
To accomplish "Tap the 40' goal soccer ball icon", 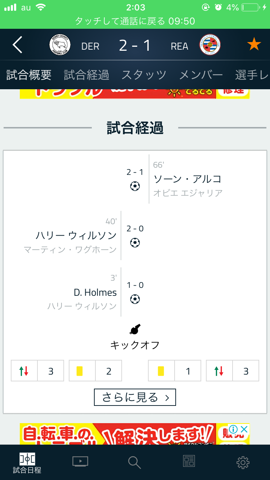I will 135,243.
